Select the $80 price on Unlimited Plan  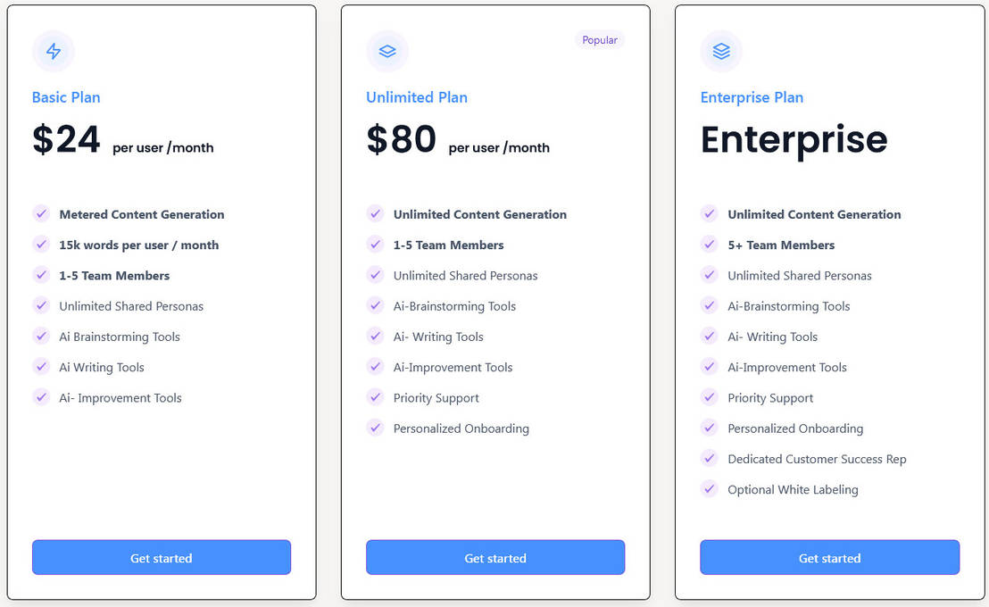[x=399, y=140]
